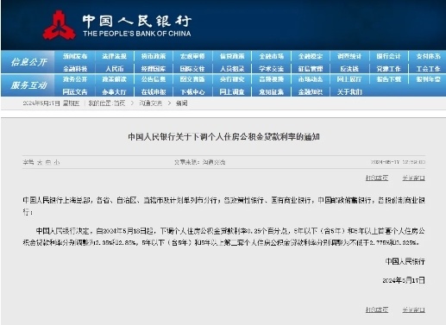Click the 文章来源: 沟通交流 text
Image resolution: width=446 pixels, height=325 pixels.
199,162
